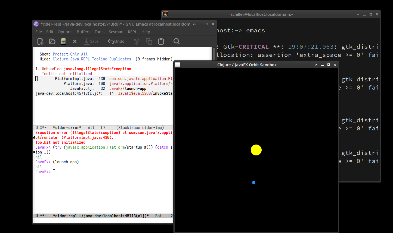The height and width of the screenshot is (233, 393).
Task: Open the Help menu in Emacs
Action: point(146,32)
